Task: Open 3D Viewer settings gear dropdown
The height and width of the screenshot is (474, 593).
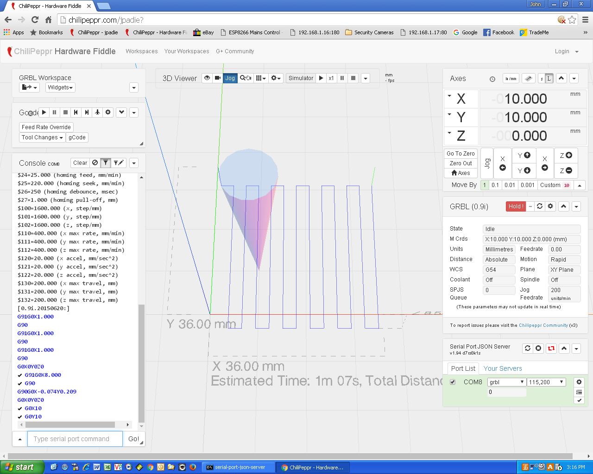Action: pyautogui.click(x=276, y=78)
